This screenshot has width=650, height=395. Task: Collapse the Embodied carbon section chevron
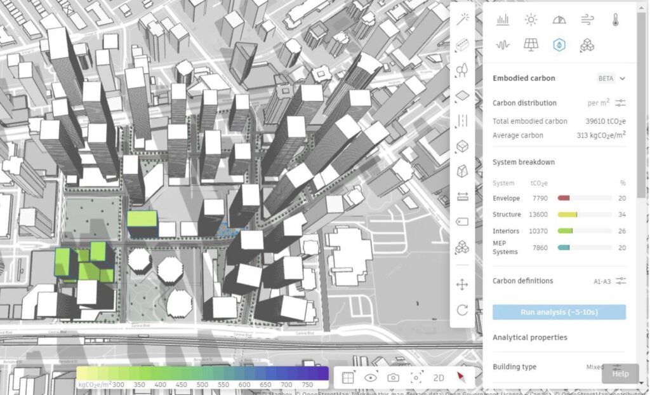tap(623, 79)
